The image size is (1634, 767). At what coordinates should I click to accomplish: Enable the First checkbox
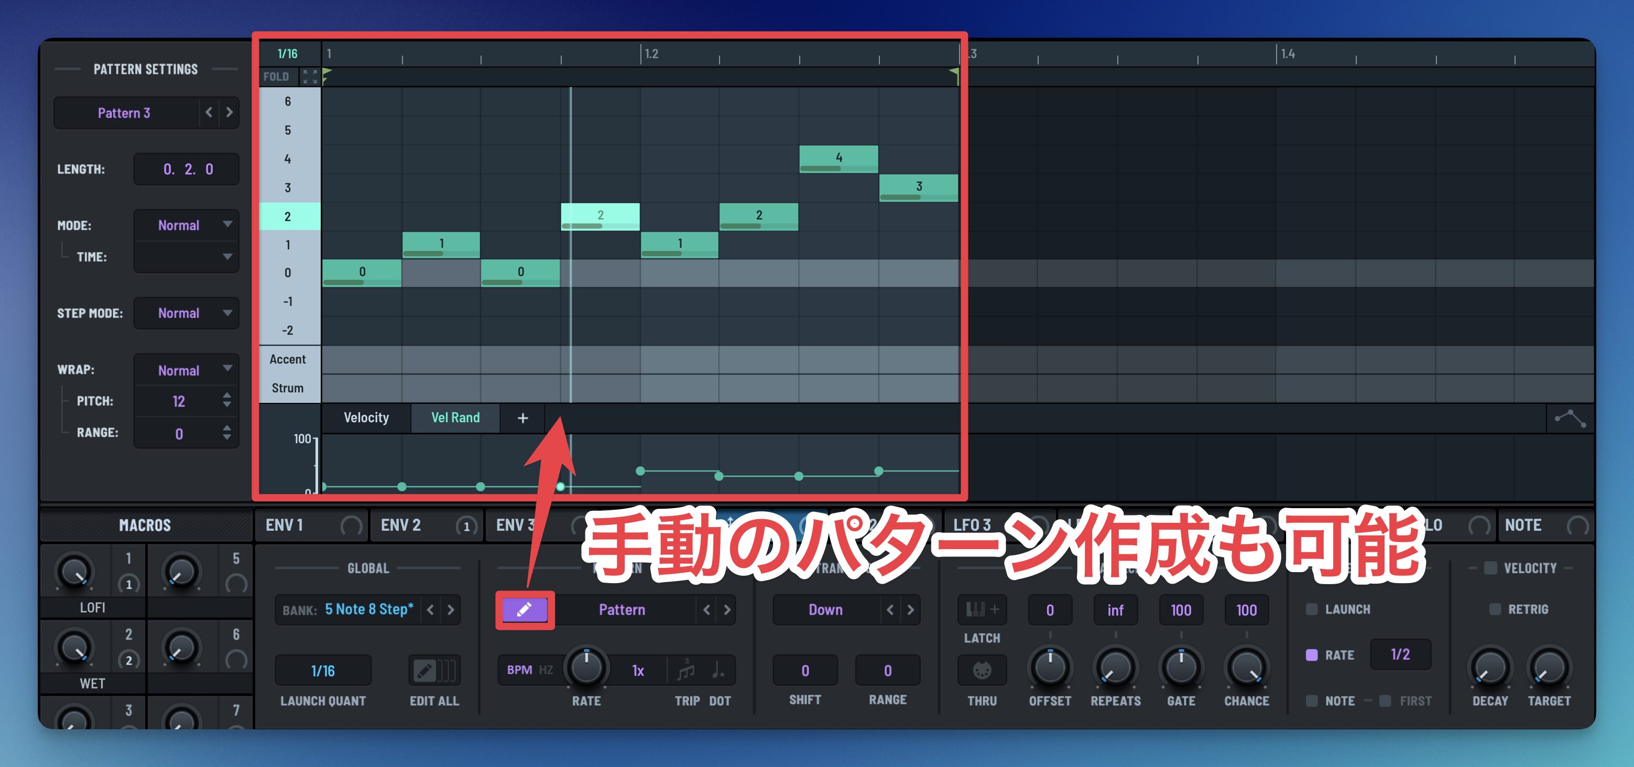click(1386, 701)
